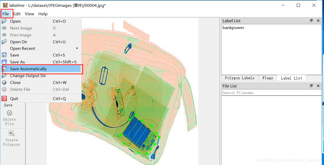This screenshot has width=324, height=165.
Task: Expand the Open Recent submenu
Action: tap(41, 49)
